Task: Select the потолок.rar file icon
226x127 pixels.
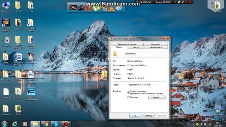Action: 6,93
